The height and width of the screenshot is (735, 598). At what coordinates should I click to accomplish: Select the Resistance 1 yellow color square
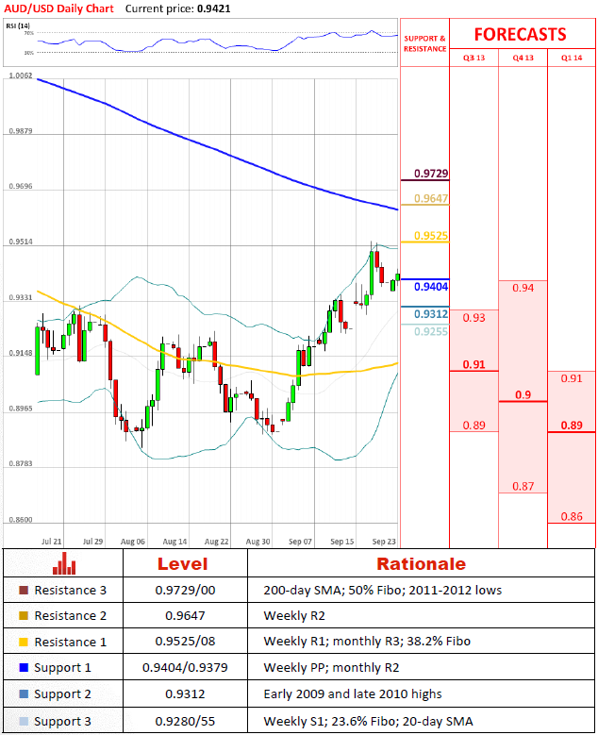pyautogui.click(x=23, y=643)
